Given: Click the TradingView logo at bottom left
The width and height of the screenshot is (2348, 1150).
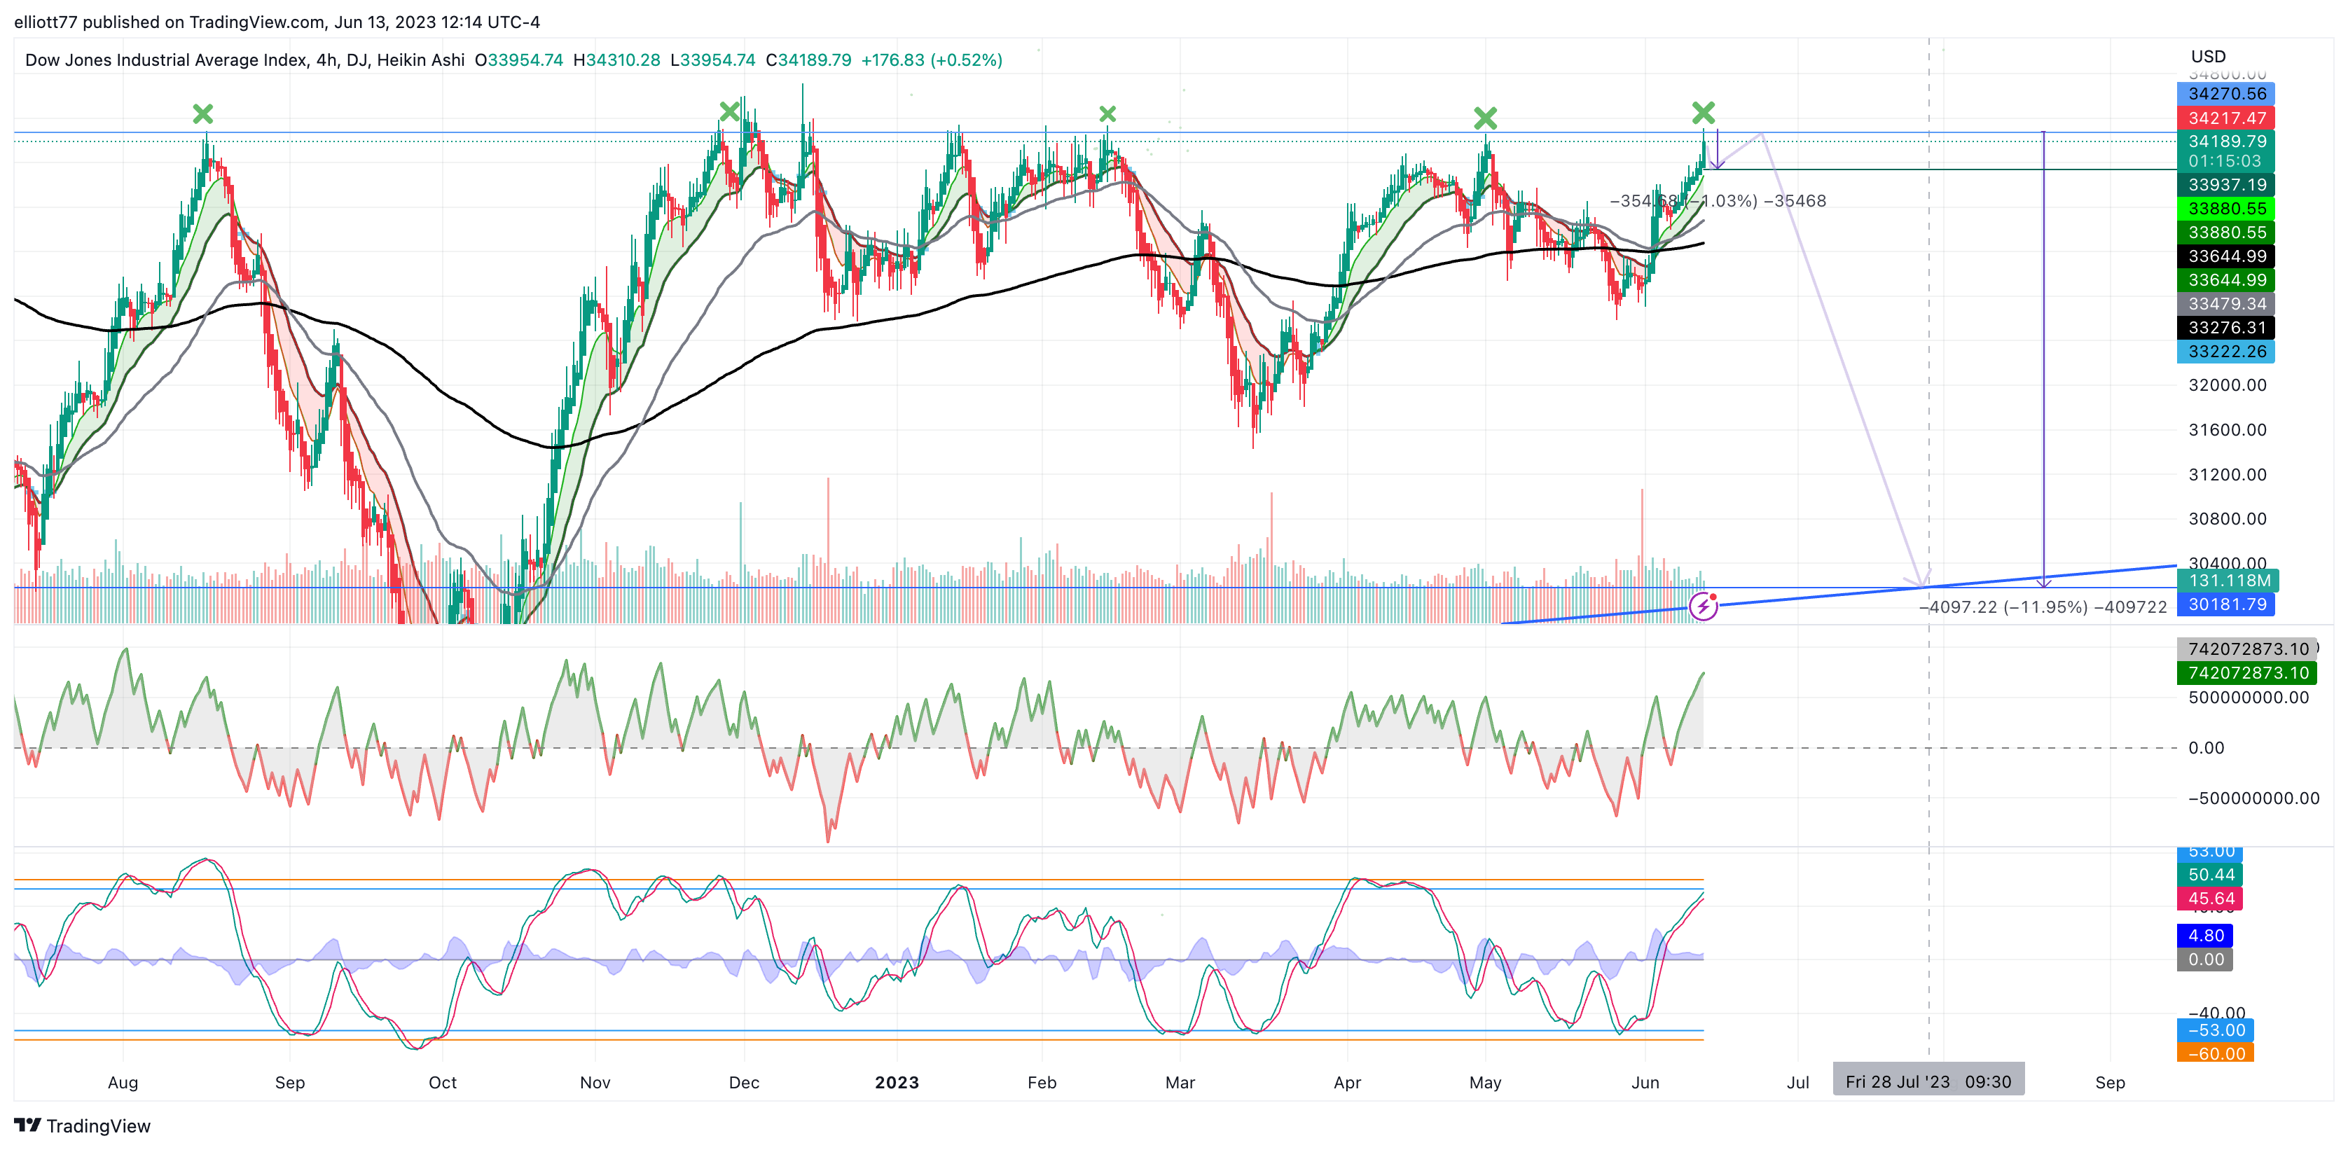Looking at the screenshot, I should pyautogui.click(x=82, y=1125).
